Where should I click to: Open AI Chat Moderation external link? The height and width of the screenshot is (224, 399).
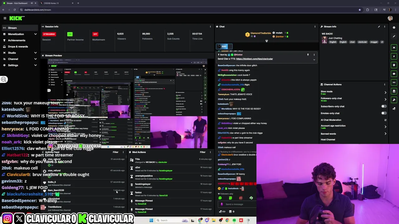pyautogui.click(x=385, y=120)
